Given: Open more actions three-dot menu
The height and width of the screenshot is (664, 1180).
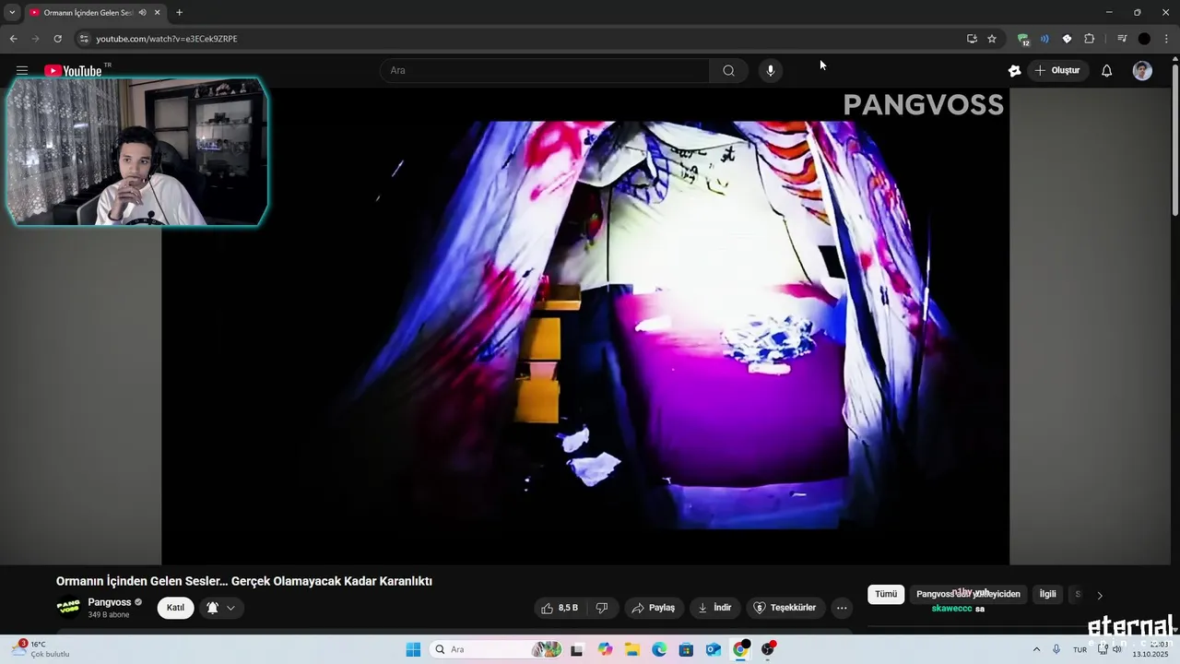Looking at the screenshot, I should click(x=842, y=608).
